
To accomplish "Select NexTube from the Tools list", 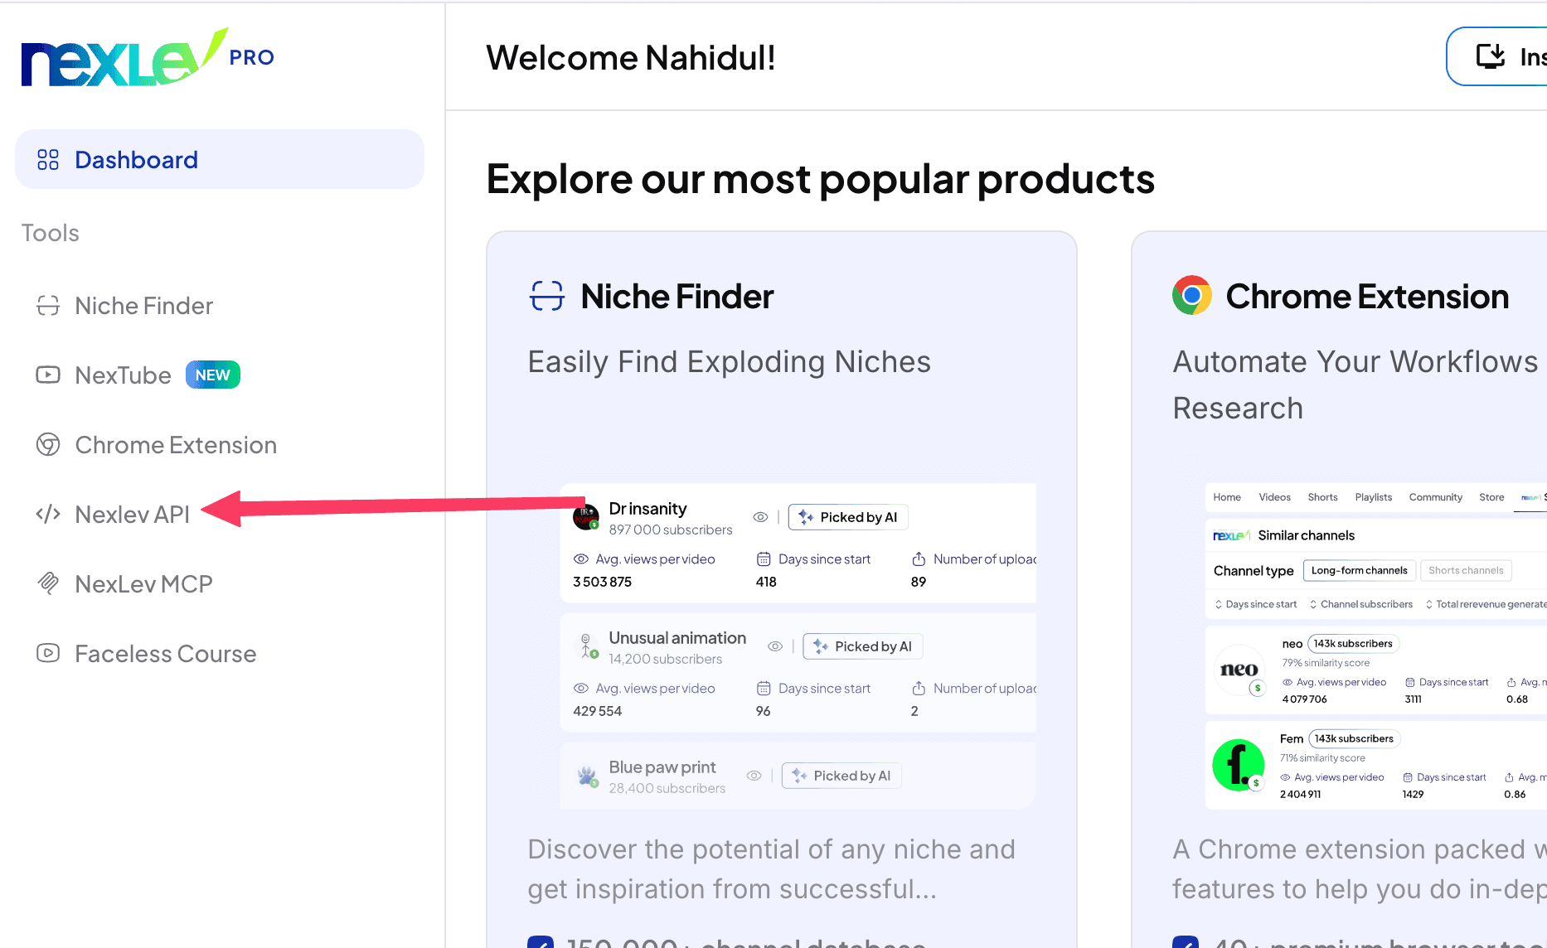I will pyautogui.click(x=123, y=375).
